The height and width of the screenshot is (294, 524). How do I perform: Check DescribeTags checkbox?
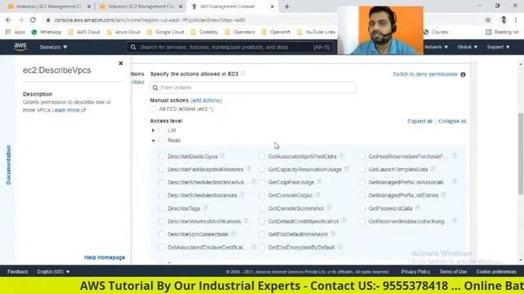[x=162, y=208]
